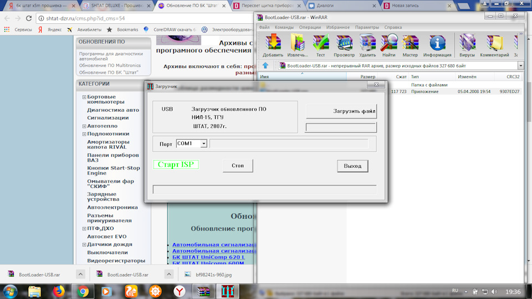Close the Загрузчик dialog
532x299 pixels.
point(376,84)
